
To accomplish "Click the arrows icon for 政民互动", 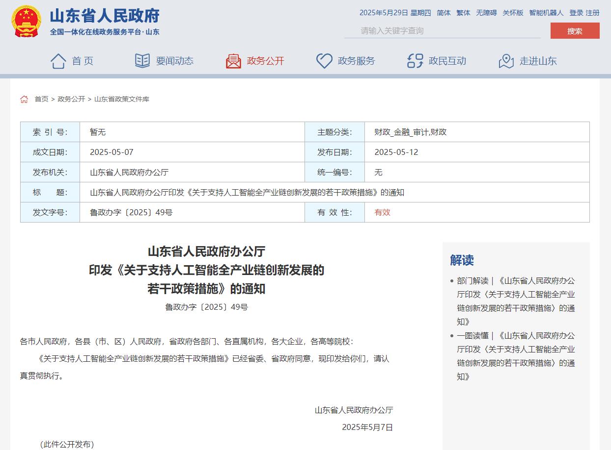I will point(415,61).
